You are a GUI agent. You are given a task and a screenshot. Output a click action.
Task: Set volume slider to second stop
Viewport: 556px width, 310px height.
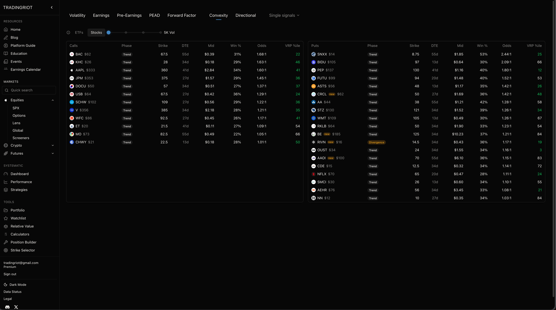(x=126, y=32)
